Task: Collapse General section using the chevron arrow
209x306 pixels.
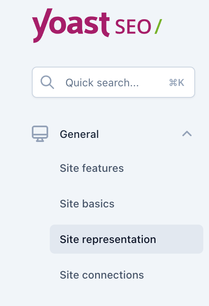Action: 187,134
